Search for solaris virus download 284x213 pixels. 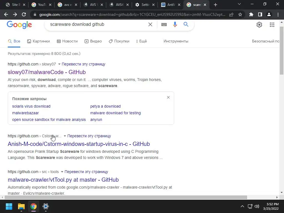31,106
